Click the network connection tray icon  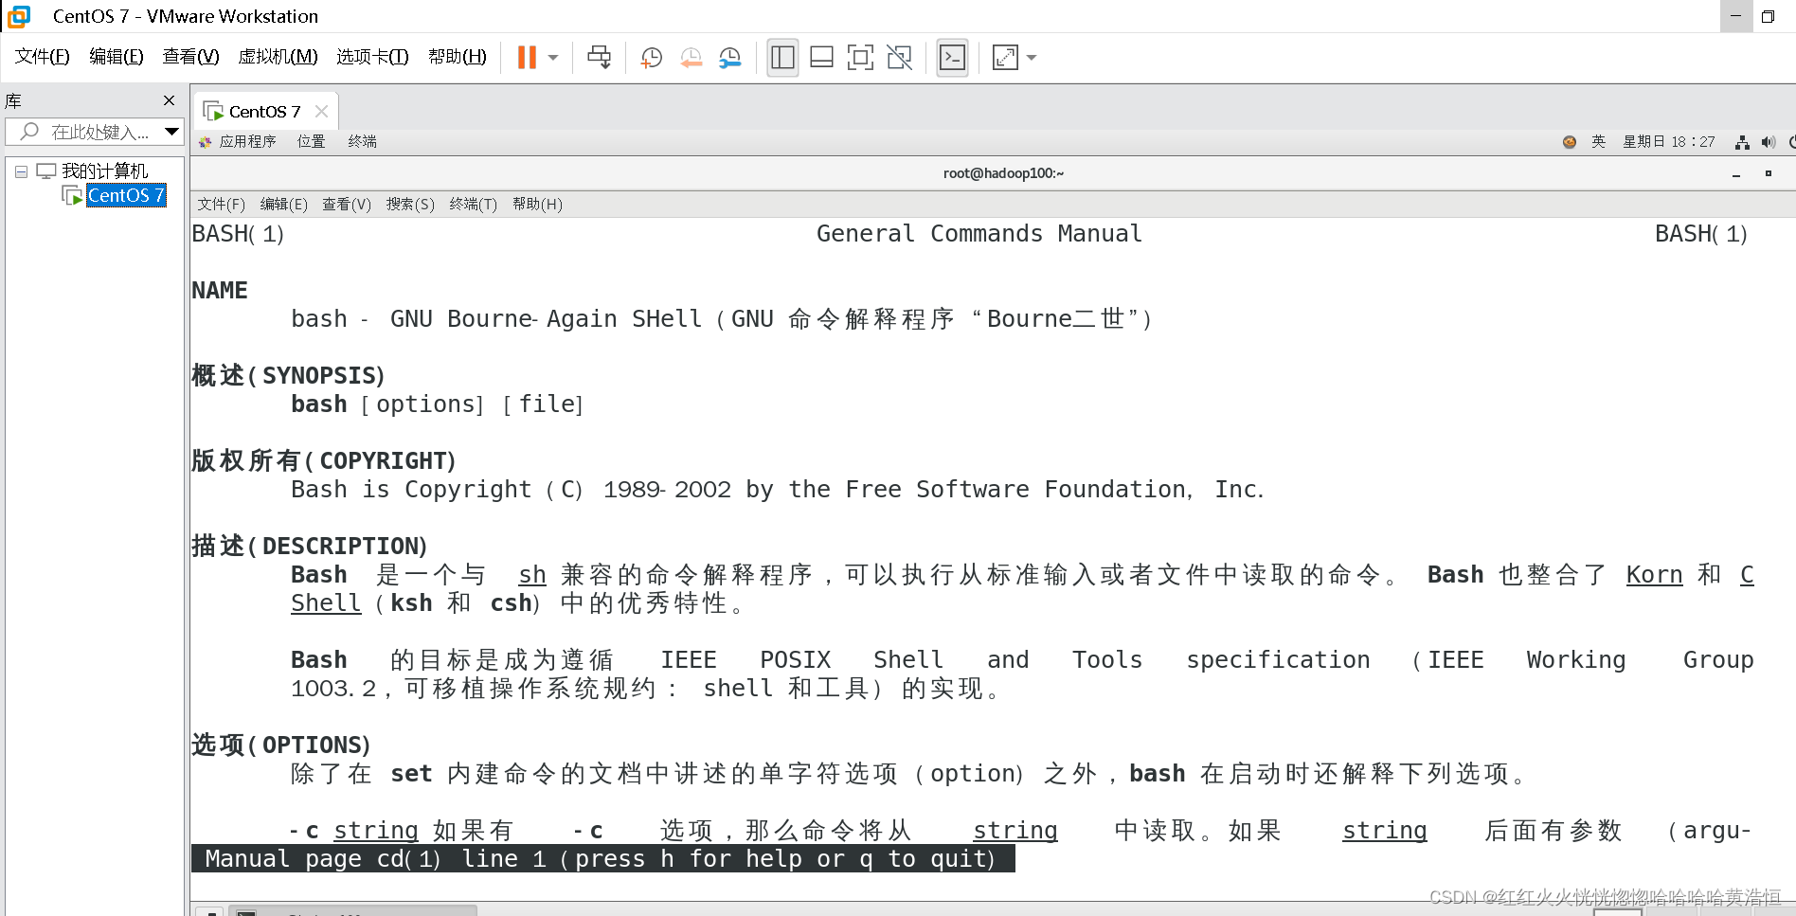(x=1742, y=142)
